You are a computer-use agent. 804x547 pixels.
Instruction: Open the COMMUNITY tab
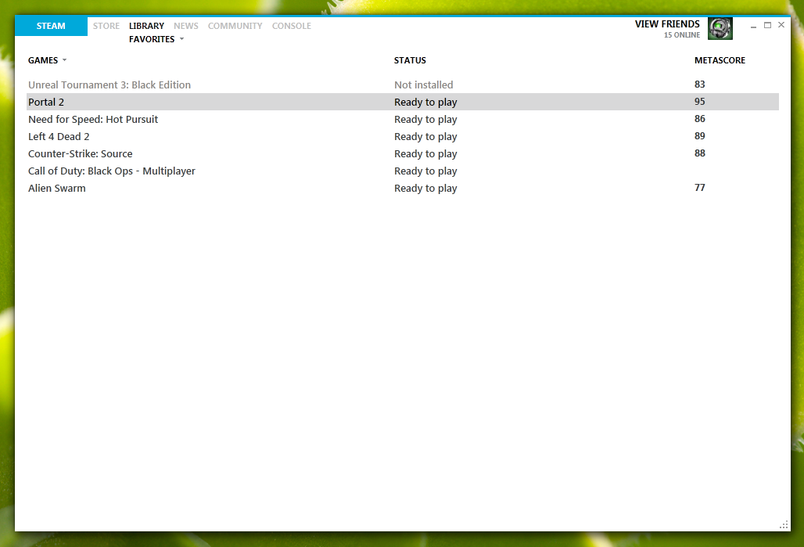(235, 26)
